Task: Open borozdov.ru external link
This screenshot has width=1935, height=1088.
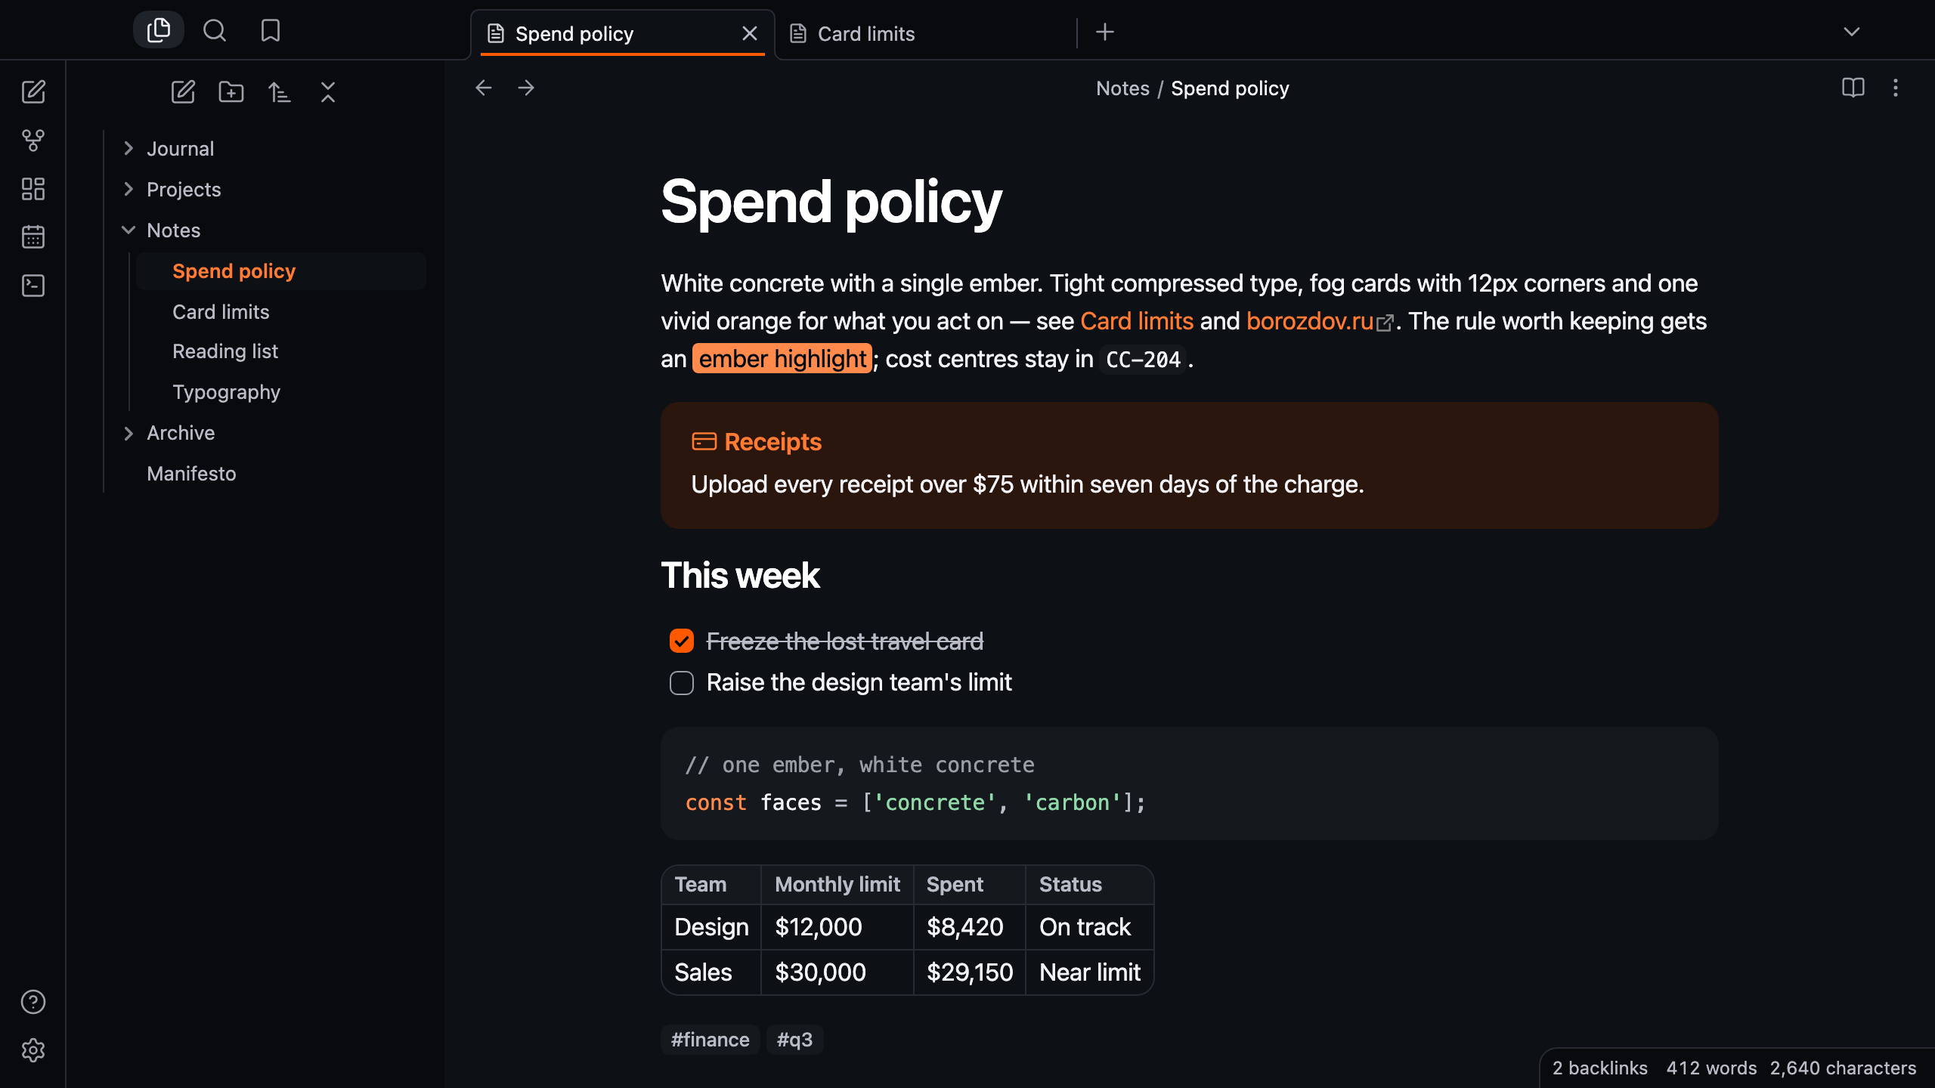Action: coord(1319,321)
